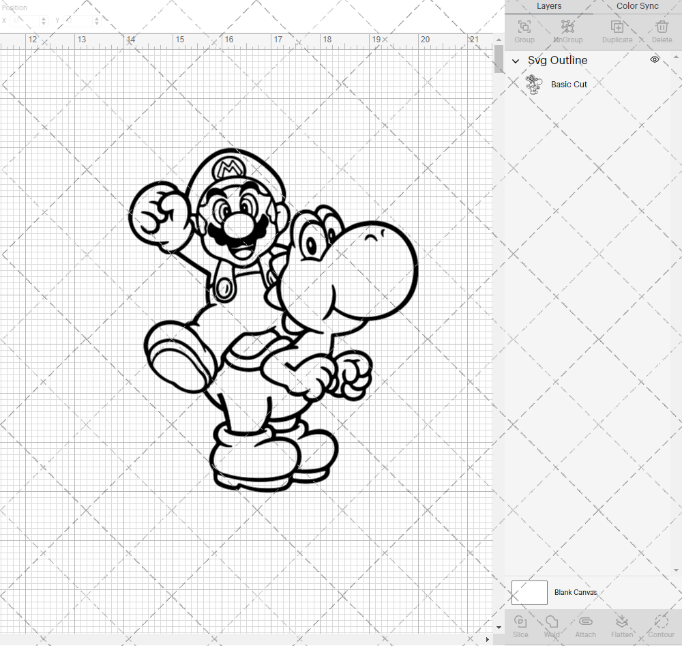Viewport: 682px width, 646px height.
Task: Open the Blank Canvas color swatch
Action: (529, 592)
